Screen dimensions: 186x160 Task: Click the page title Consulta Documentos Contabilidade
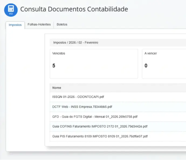(74, 9)
